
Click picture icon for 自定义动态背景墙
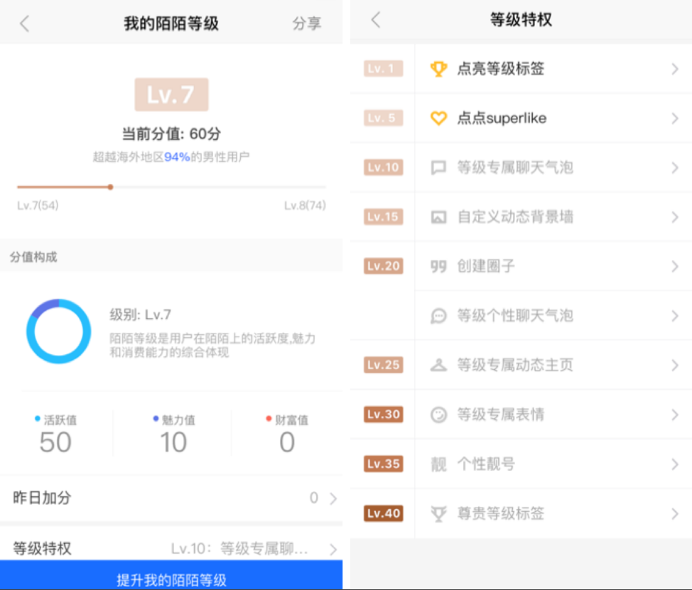(438, 217)
